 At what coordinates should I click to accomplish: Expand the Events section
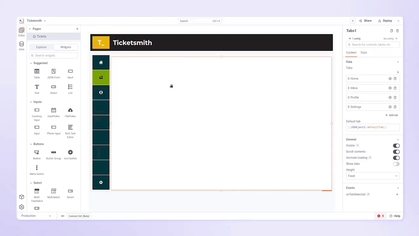tap(373, 187)
